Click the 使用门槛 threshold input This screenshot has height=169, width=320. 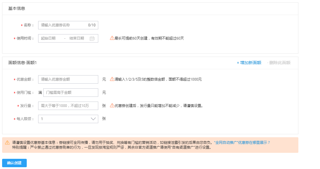(x=71, y=93)
